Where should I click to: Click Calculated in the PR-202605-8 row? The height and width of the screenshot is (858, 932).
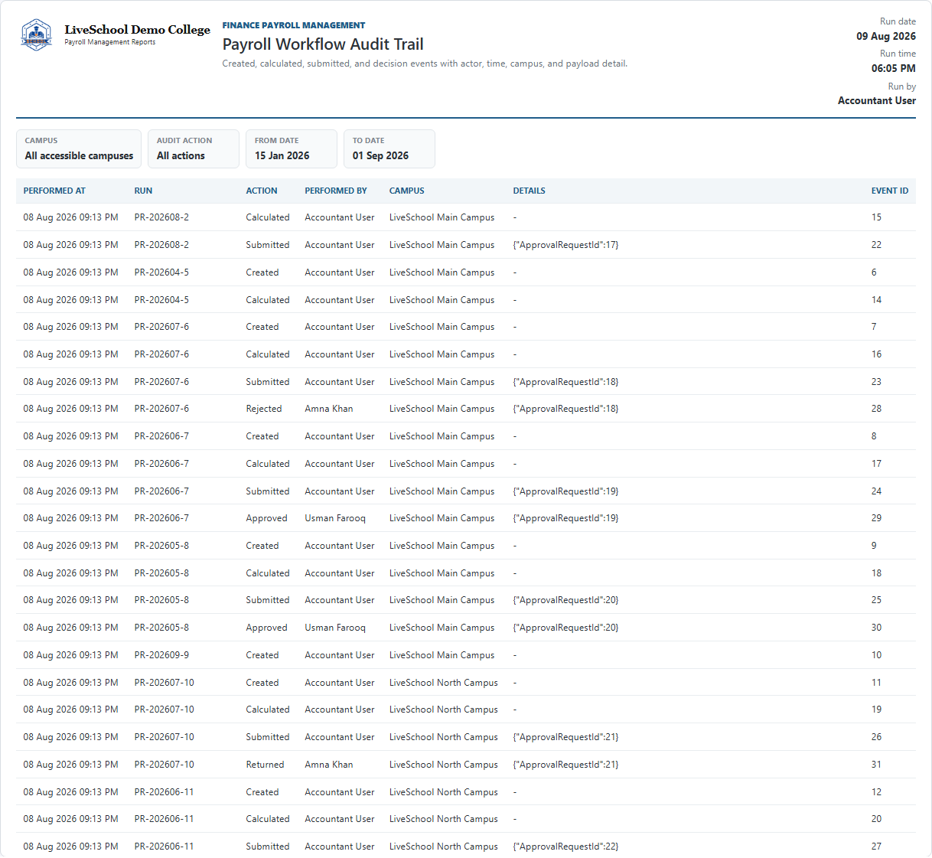(268, 573)
